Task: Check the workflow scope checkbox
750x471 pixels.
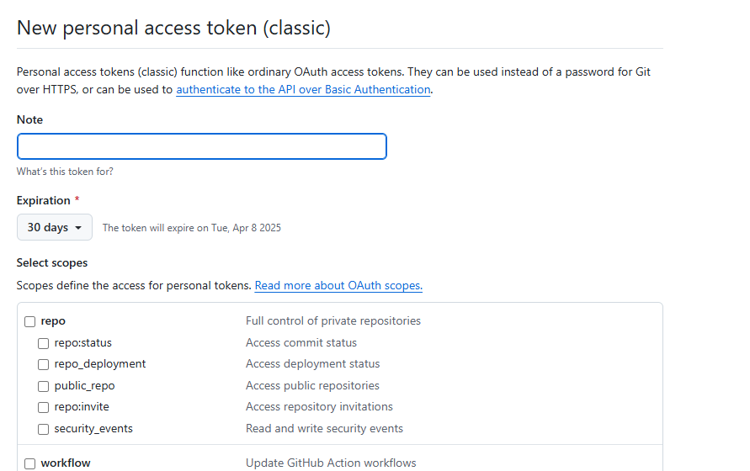Action: [x=30, y=463]
